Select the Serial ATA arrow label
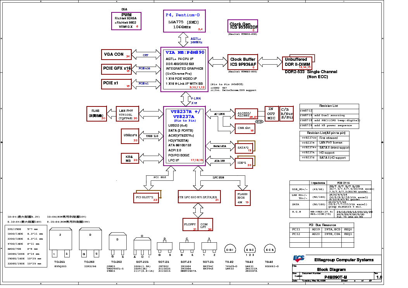Viewport: 408px width, 288px height. point(220,146)
